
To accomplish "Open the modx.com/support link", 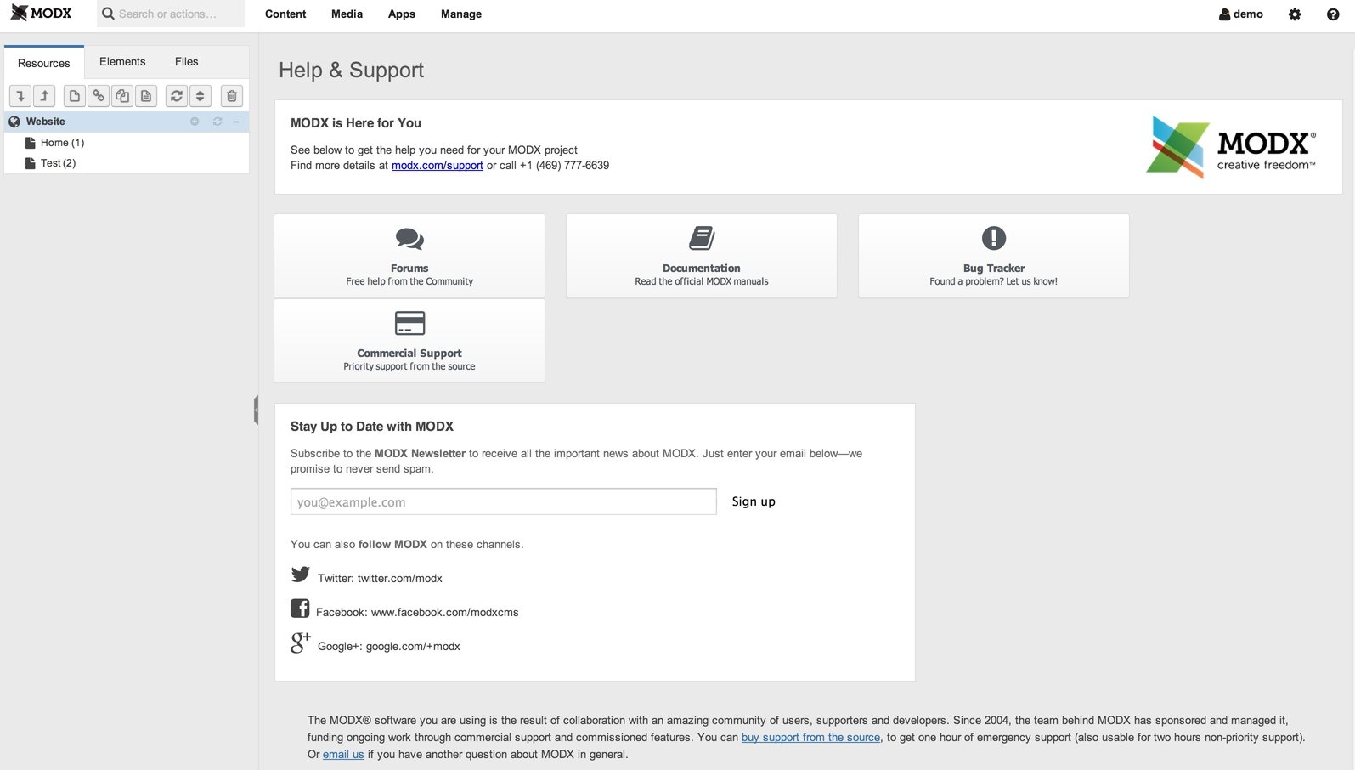I will point(438,166).
